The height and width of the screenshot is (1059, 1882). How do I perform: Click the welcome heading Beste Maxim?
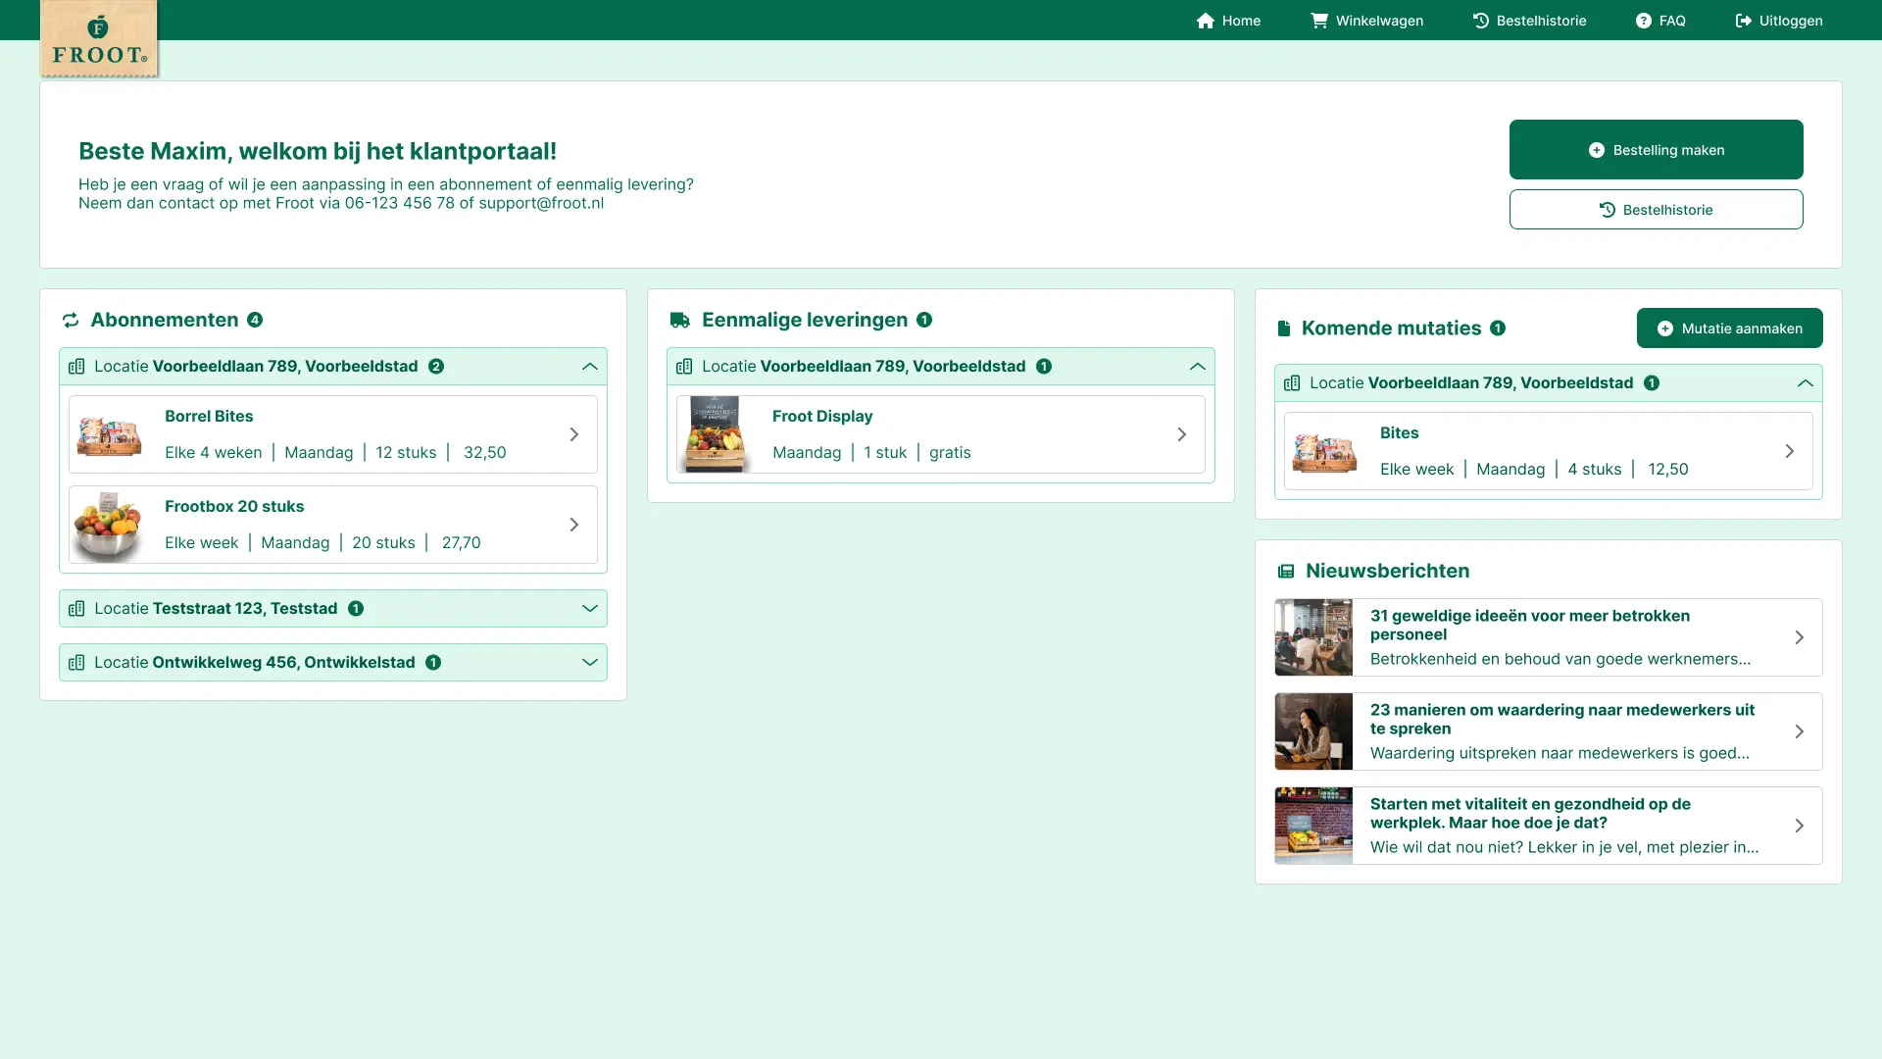point(318,151)
